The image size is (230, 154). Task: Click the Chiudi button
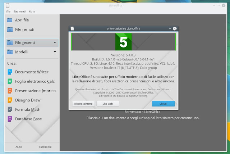[163, 104]
